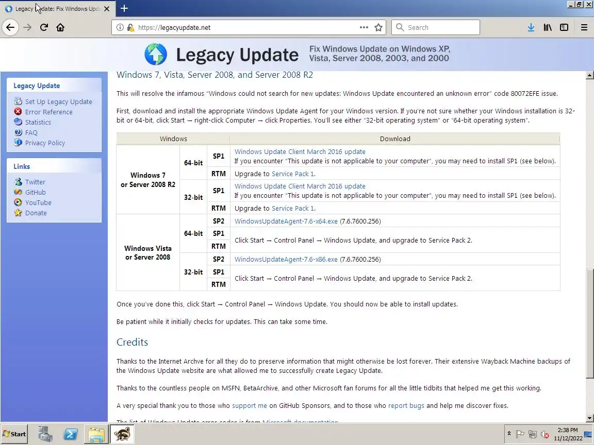Bookmark this page with the star icon
594x445 pixels.
tap(378, 27)
